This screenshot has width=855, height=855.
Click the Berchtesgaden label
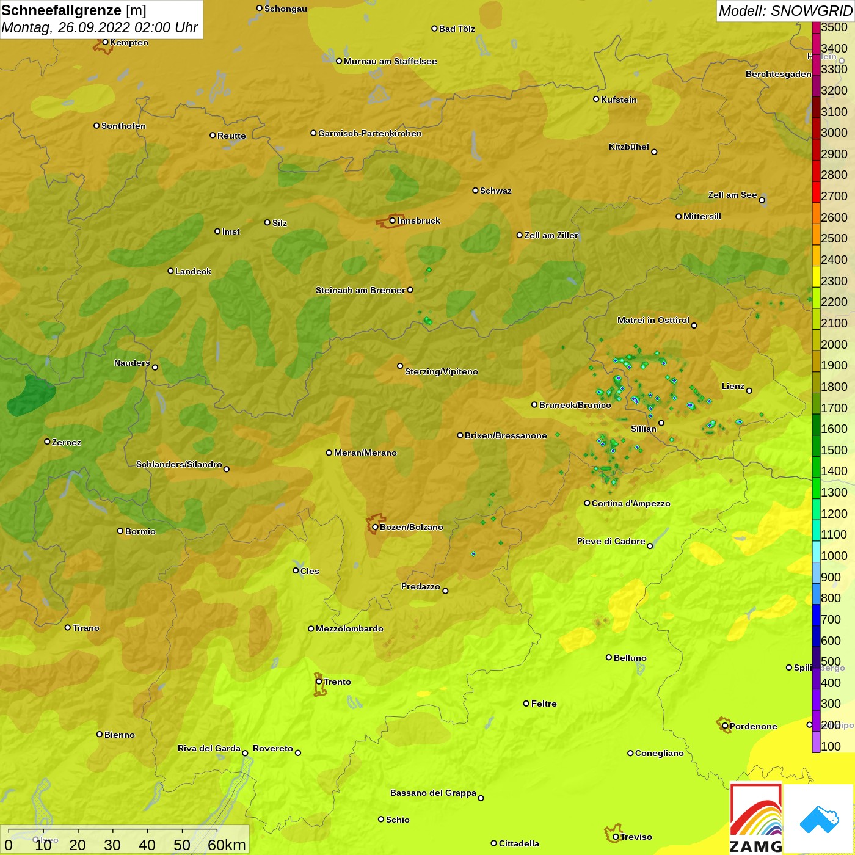[x=779, y=74]
